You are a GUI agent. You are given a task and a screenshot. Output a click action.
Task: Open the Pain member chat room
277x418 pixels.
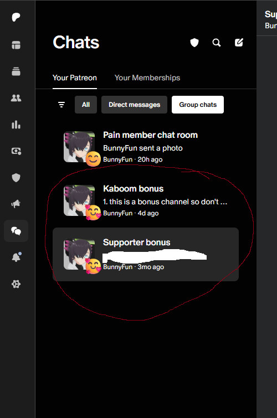146,147
